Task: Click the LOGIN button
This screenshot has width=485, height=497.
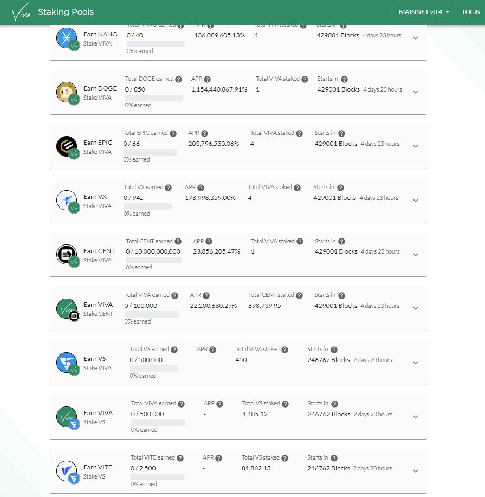Action: [x=471, y=12]
